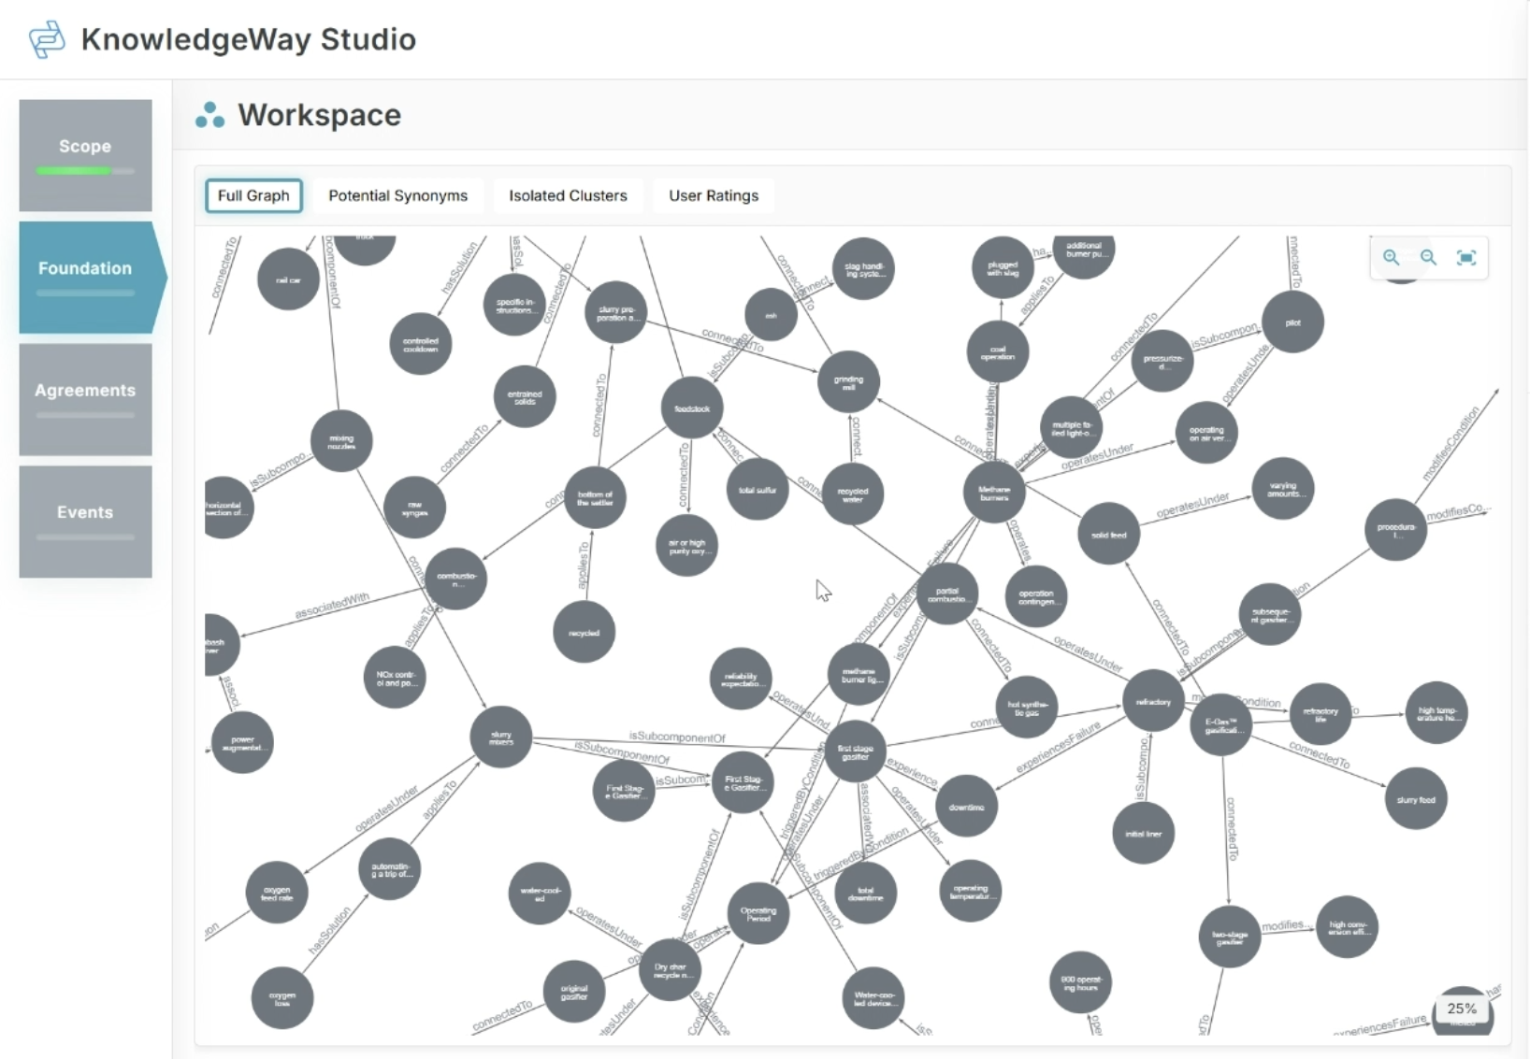Select the User Ratings tab
The image size is (1530, 1059).
pyautogui.click(x=713, y=195)
